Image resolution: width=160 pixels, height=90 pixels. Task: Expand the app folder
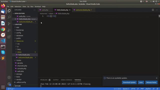click(x=18, y=27)
